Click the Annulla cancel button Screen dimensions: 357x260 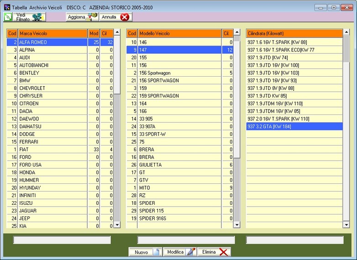115,17
